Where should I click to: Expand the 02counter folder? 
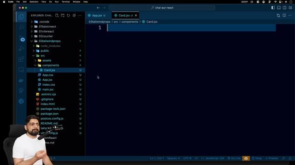click(46, 36)
